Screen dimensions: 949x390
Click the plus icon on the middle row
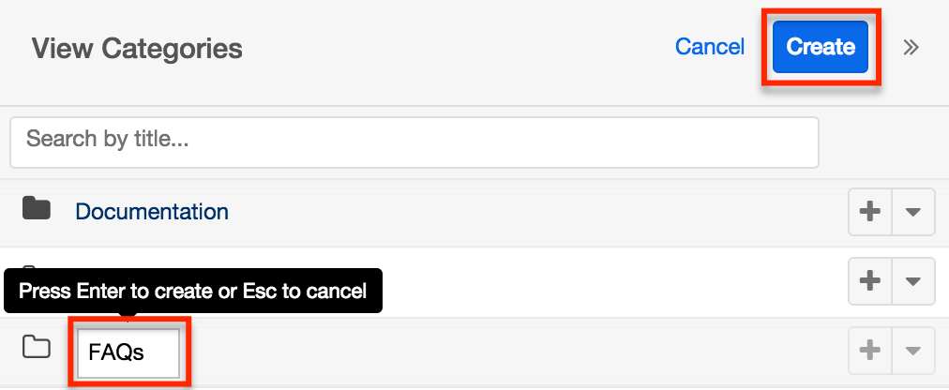[x=870, y=281]
